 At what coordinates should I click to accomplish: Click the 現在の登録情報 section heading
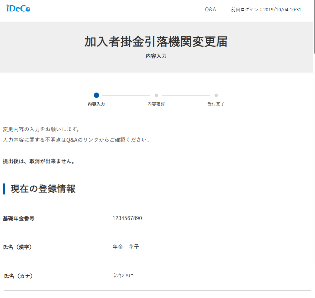coord(43,189)
